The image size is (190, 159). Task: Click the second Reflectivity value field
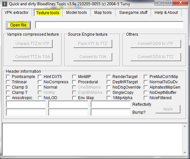pyautogui.click(x=68, y=104)
